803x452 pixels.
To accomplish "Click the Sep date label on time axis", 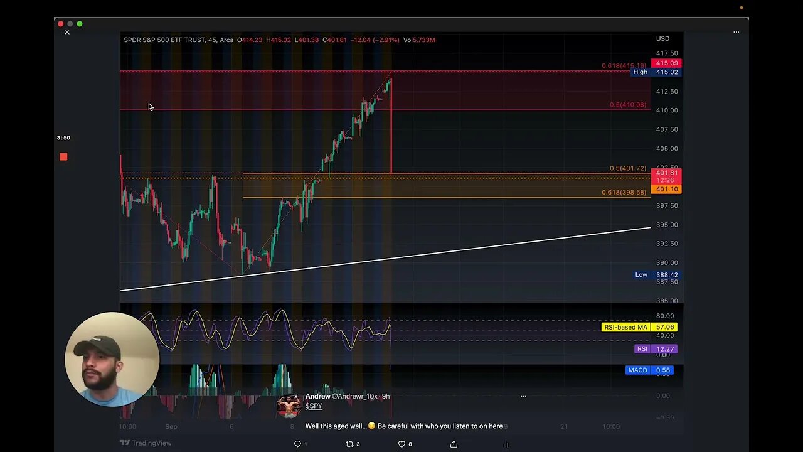I will coord(171,427).
